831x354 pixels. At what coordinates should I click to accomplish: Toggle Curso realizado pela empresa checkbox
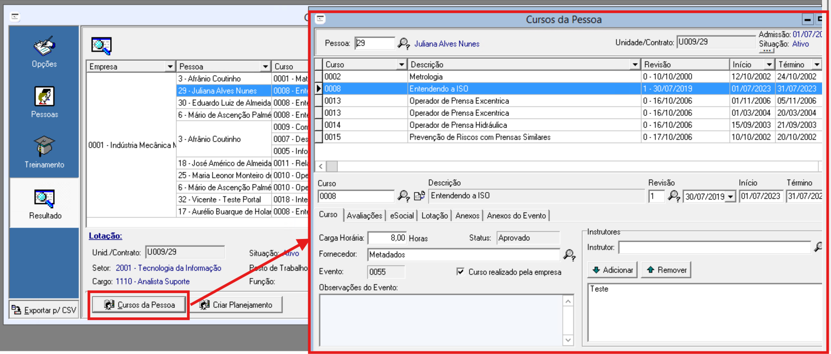pos(460,272)
